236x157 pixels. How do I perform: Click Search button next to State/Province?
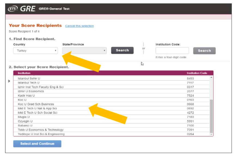[x=122, y=50]
